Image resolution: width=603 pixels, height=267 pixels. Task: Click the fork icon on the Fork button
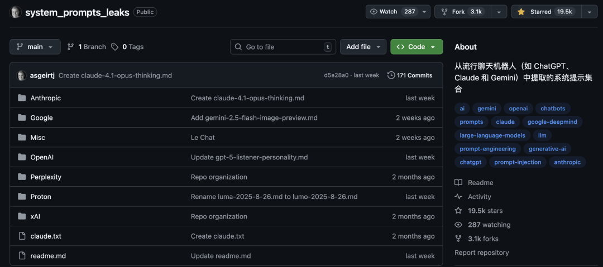point(444,12)
